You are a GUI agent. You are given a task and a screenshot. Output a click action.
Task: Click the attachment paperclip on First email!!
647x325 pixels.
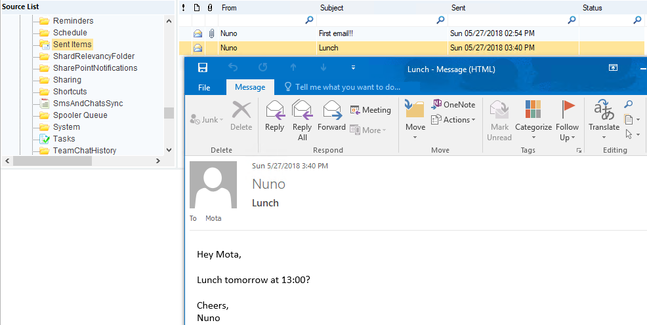pos(211,33)
